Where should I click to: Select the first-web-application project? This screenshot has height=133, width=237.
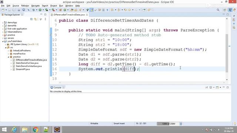click(x=17, y=29)
